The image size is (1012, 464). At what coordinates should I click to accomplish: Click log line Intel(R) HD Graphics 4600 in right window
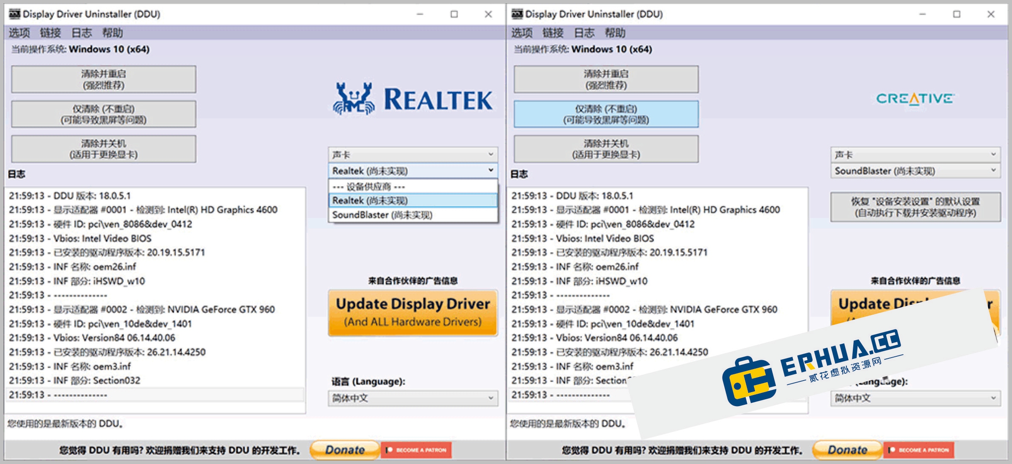646,210
